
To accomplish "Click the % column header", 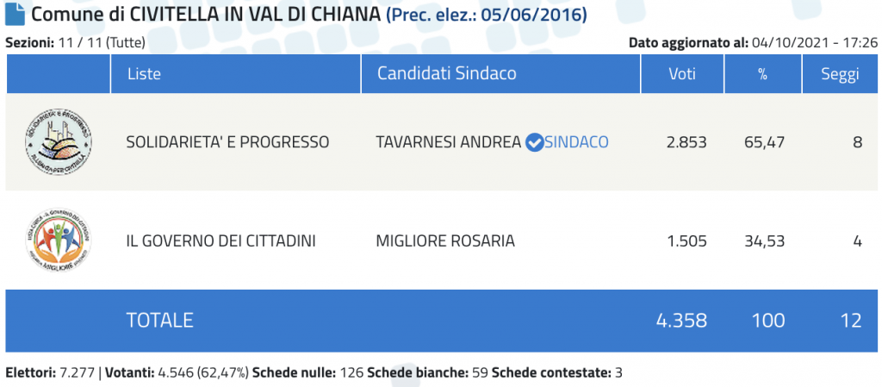I will (x=762, y=73).
